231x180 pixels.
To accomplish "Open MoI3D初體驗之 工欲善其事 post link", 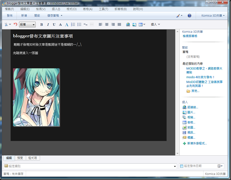I will tap(204, 84).
